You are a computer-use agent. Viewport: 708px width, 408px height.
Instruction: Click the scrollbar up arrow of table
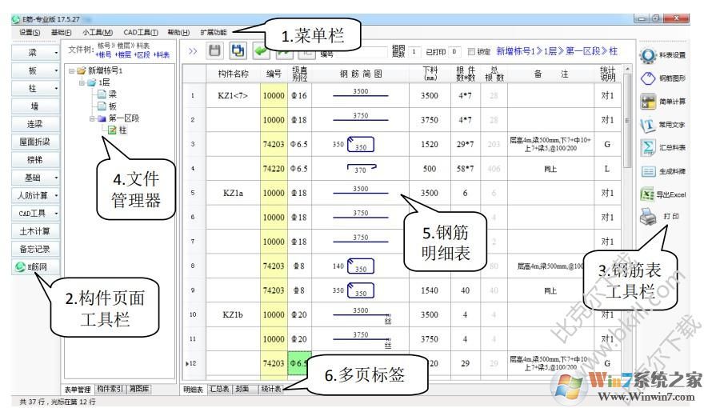coord(626,69)
